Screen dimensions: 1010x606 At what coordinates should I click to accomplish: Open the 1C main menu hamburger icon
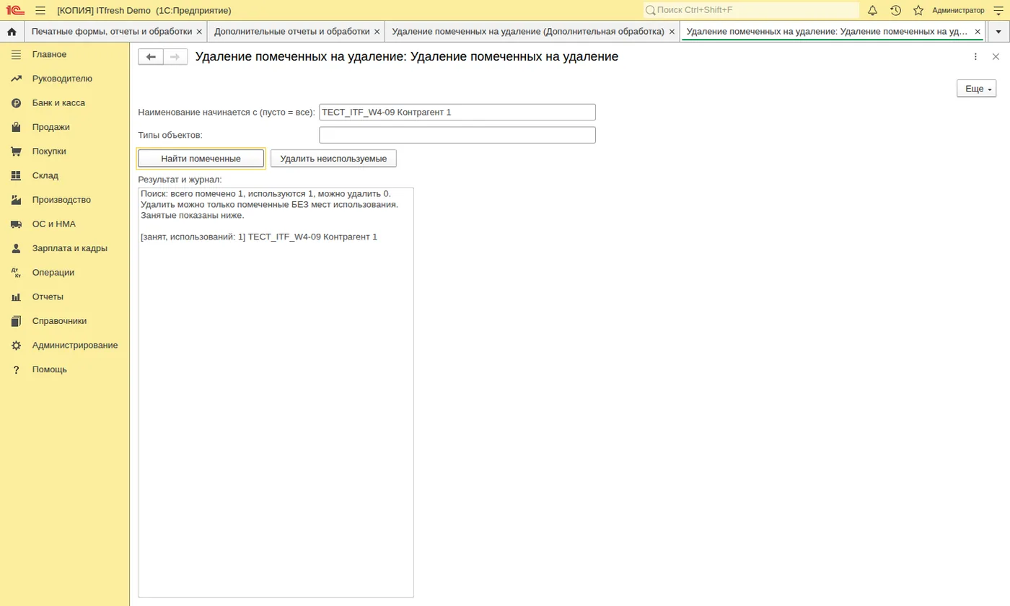pos(40,10)
